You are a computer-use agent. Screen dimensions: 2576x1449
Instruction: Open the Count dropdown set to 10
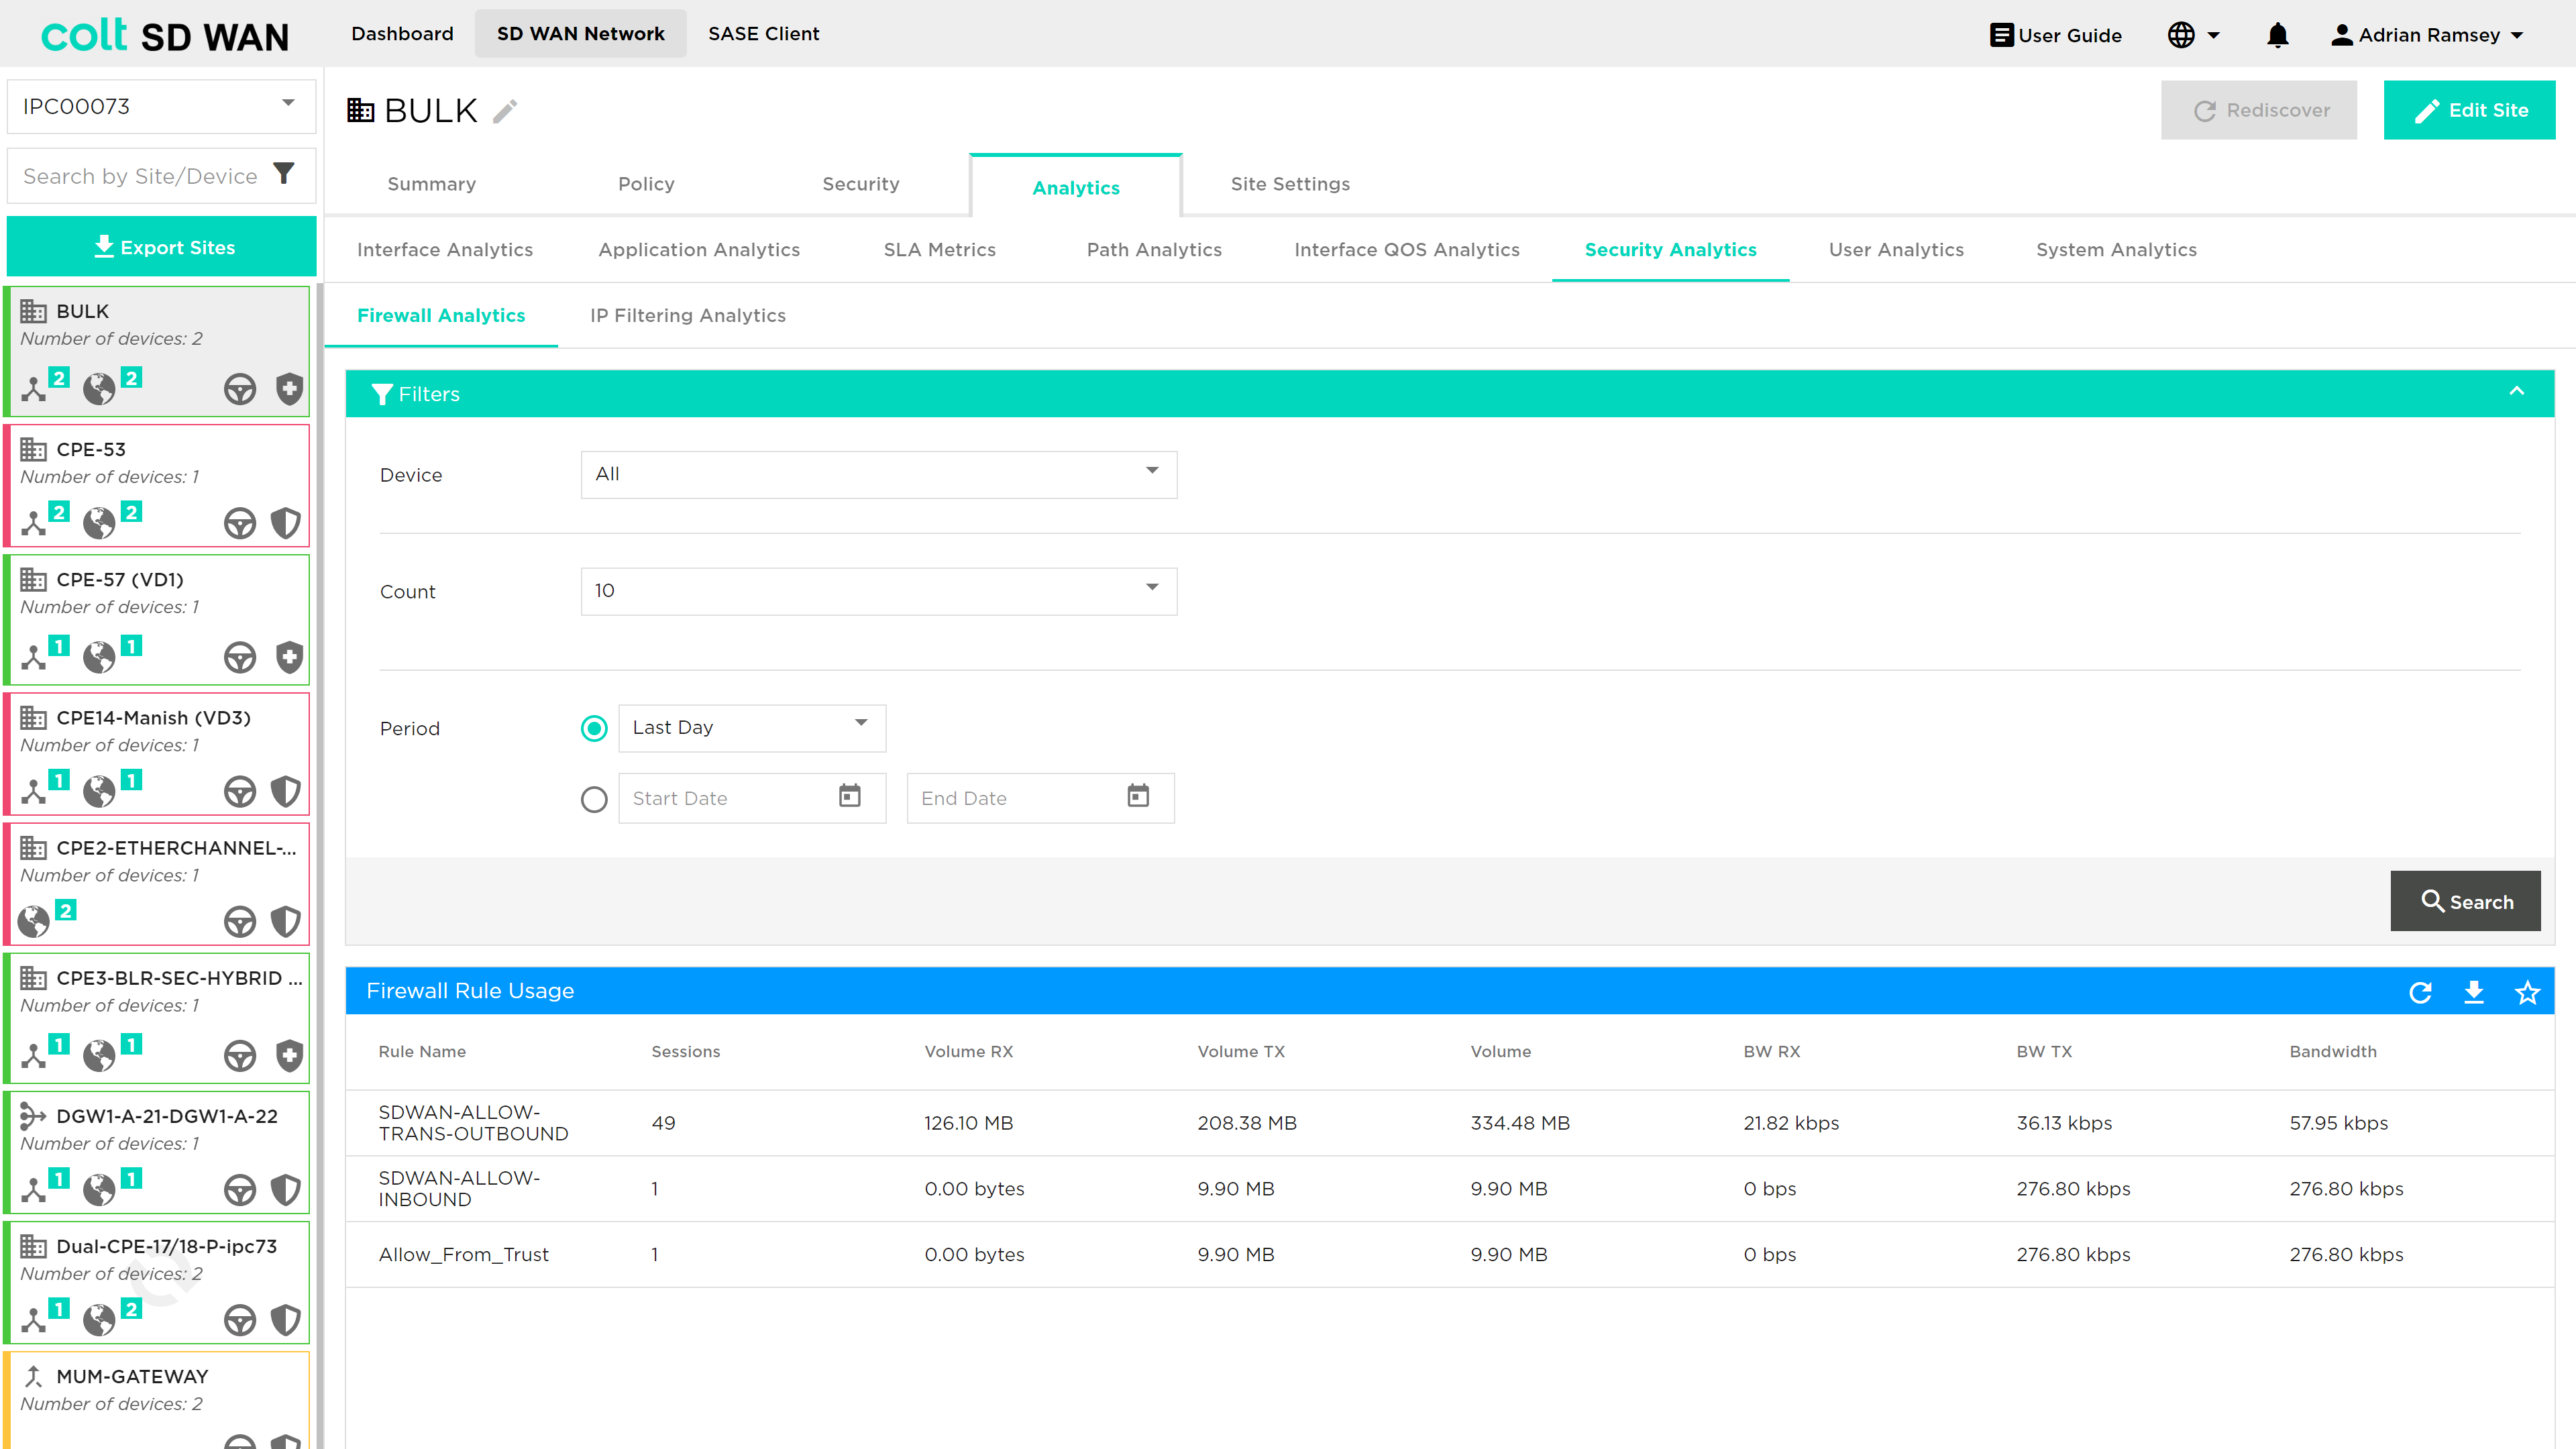[879, 591]
